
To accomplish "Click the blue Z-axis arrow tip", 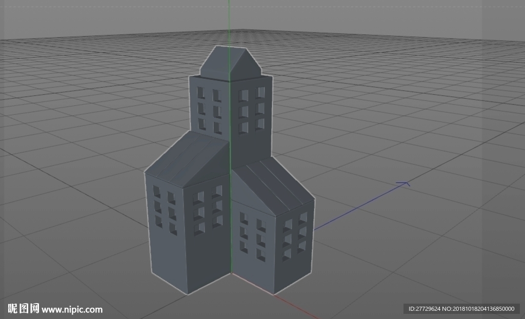I will tap(403, 184).
